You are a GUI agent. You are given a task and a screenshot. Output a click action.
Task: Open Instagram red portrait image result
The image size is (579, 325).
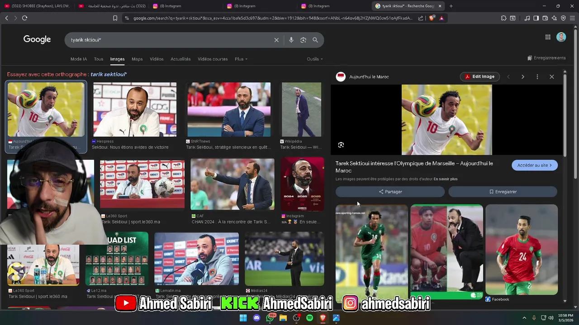302,184
